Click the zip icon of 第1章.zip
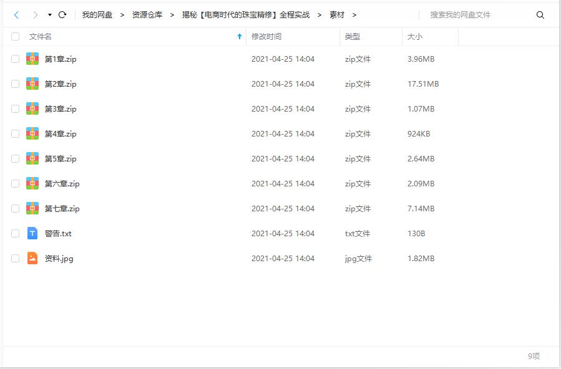 [32, 59]
